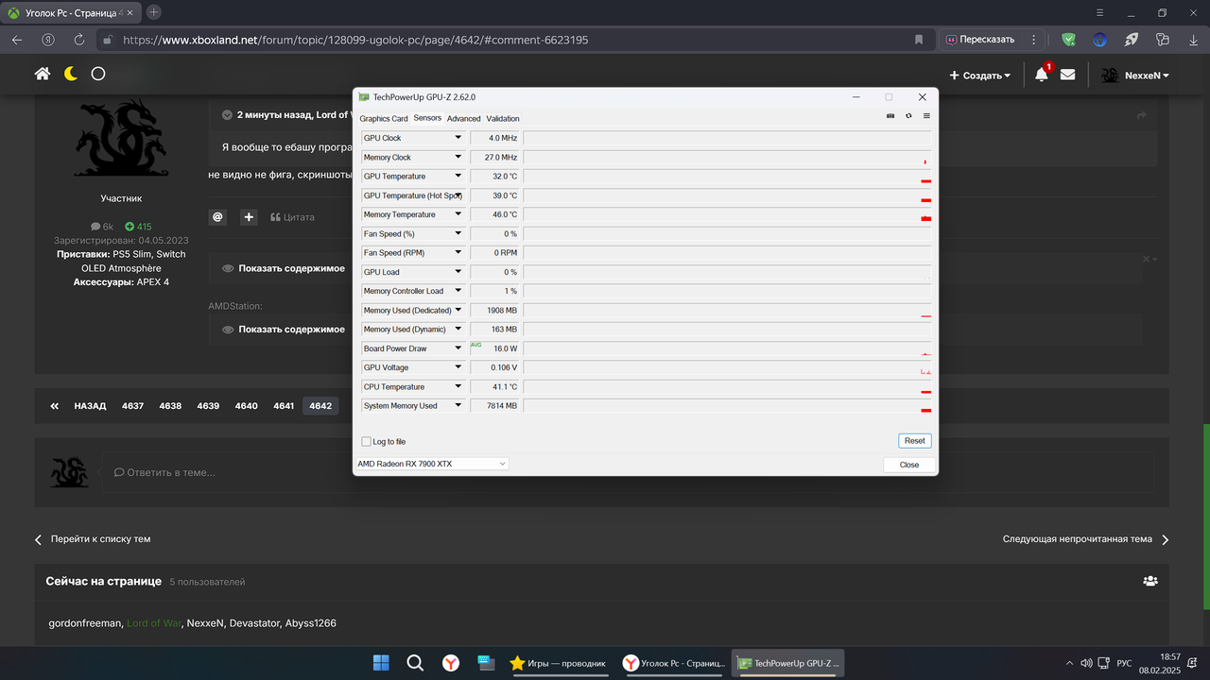Switch to Advanced tab
This screenshot has width=1210, height=680.
463,118
